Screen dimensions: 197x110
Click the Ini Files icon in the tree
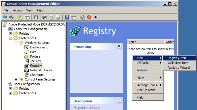(x=27, y=61)
